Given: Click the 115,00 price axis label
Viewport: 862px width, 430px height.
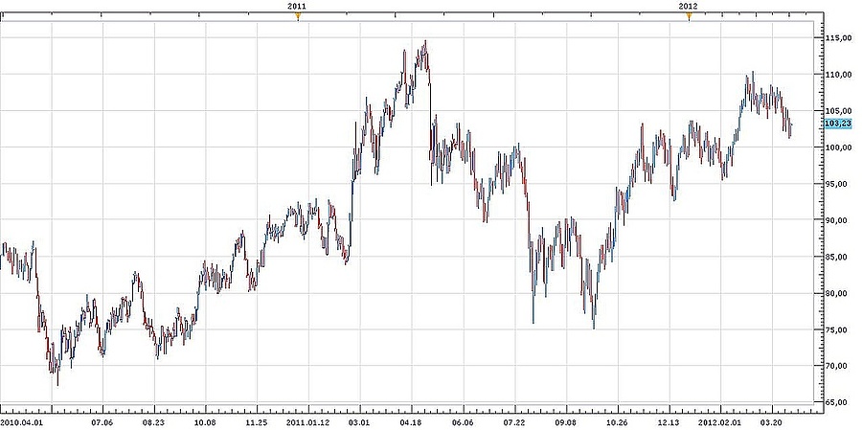Looking at the screenshot, I should [x=839, y=37].
